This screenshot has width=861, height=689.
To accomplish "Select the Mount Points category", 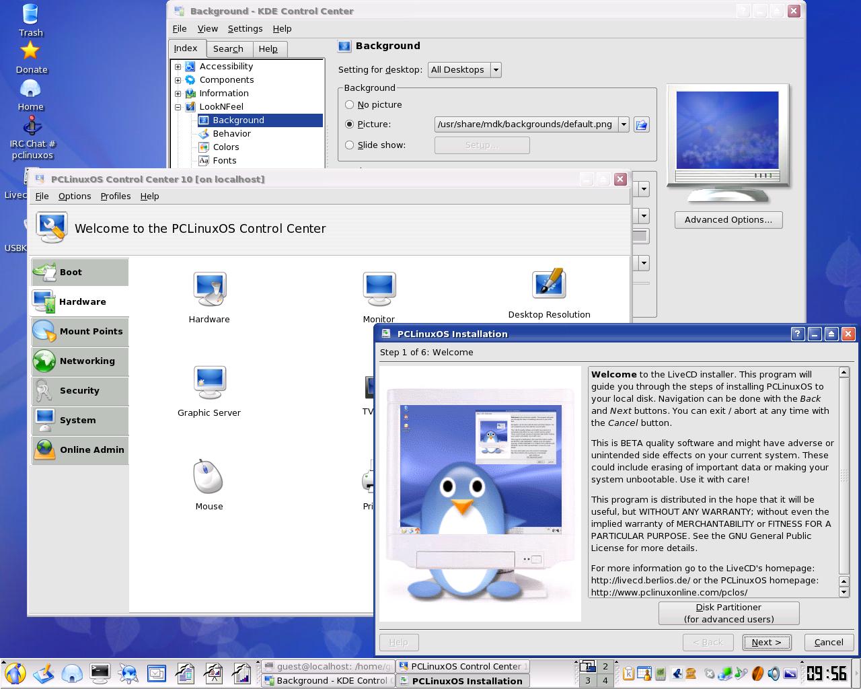I will coord(79,331).
